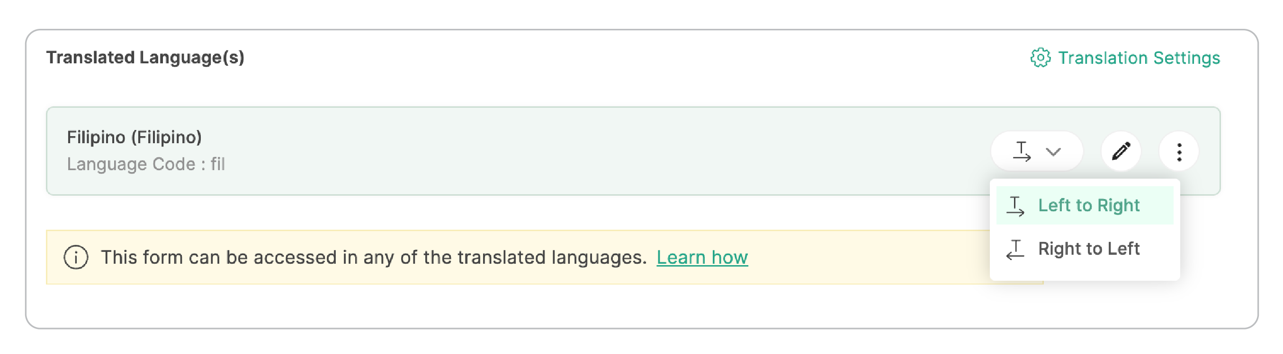Click the Filipino (Filipino) language name

pos(134,137)
